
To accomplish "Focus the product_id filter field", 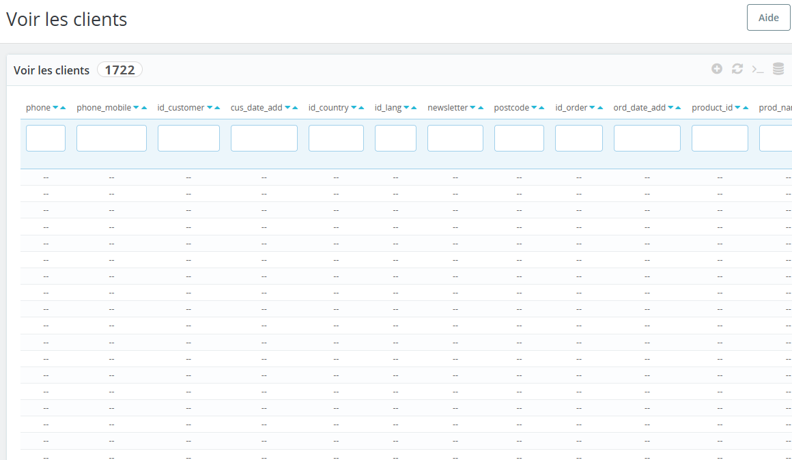I will pos(720,138).
